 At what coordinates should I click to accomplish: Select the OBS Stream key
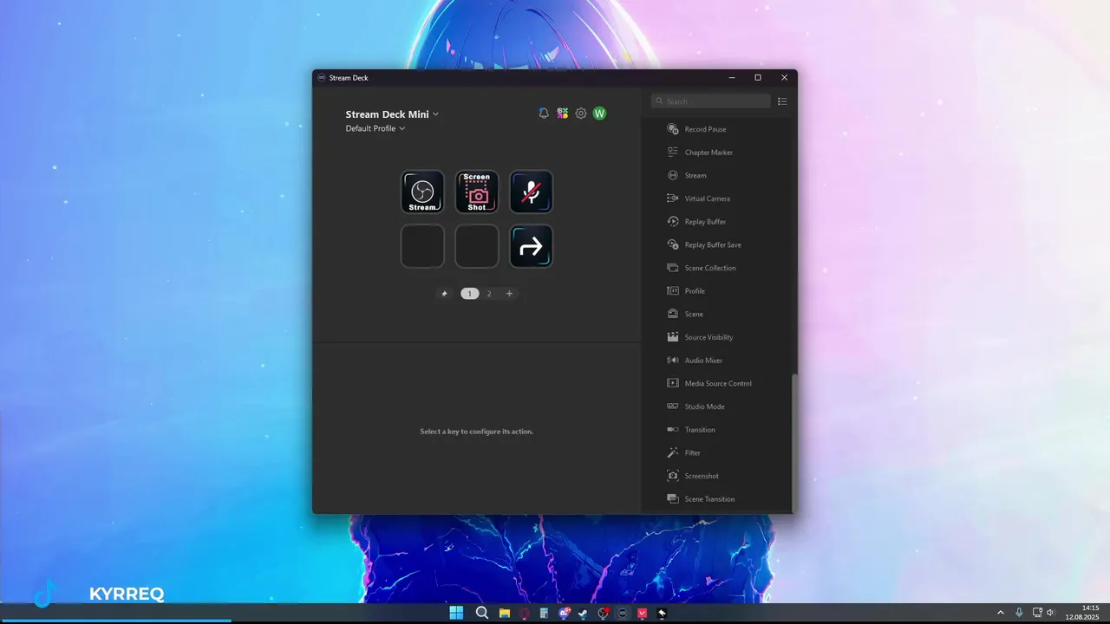coord(422,192)
